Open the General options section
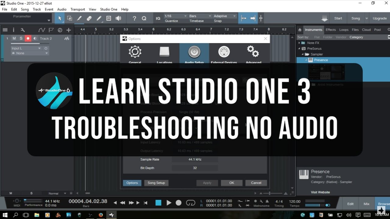The height and width of the screenshot is (219, 390). [135, 54]
